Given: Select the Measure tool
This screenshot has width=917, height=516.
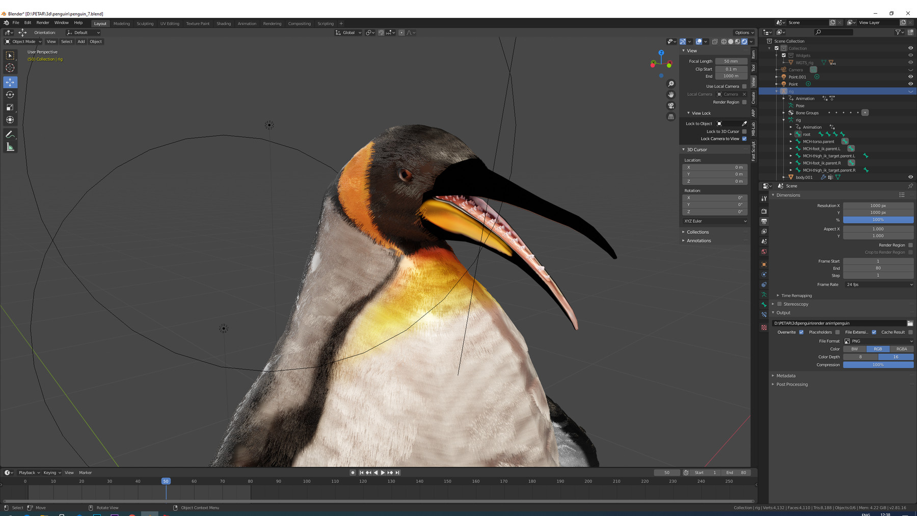Looking at the screenshot, I should [10, 147].
